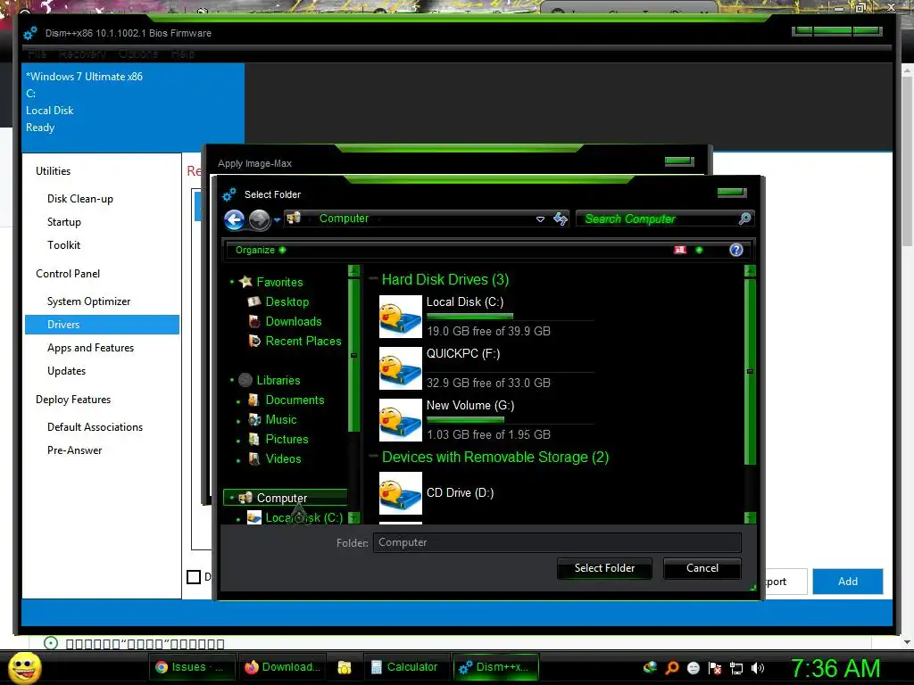Open Recent Places under Favorites

tap(303, 342)
